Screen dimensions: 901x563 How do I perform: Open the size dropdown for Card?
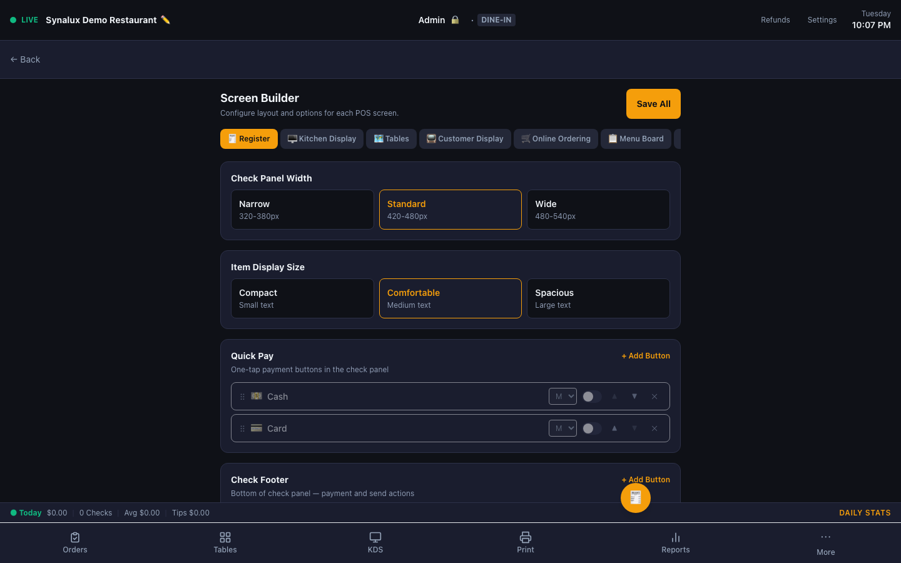pos(562,429)
